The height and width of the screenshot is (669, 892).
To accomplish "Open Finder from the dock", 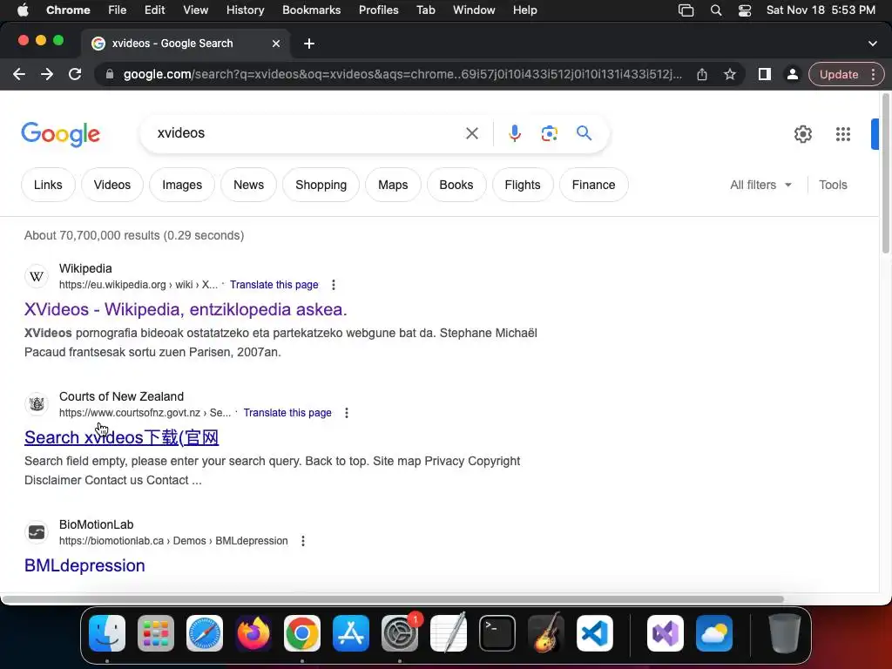I will pyautogui.click(x=107, y=633).
